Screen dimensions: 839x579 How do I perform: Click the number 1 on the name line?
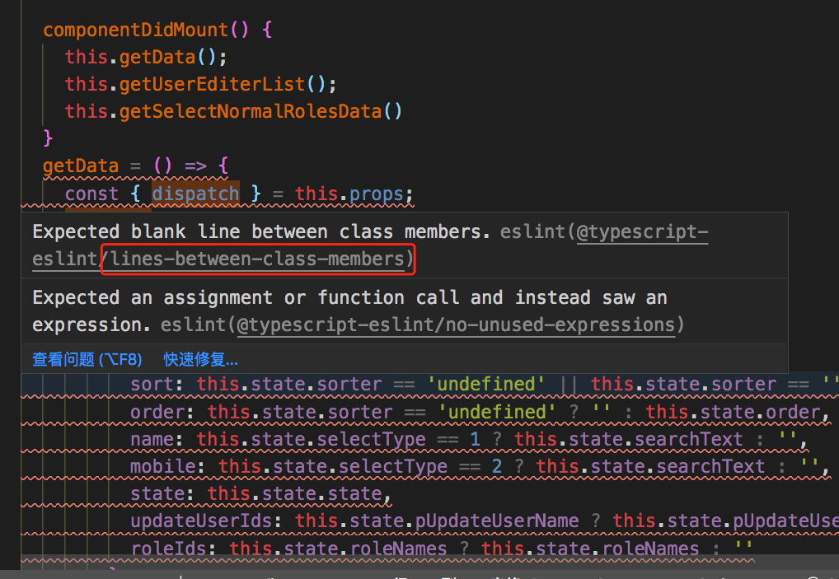tap(475, 440)
